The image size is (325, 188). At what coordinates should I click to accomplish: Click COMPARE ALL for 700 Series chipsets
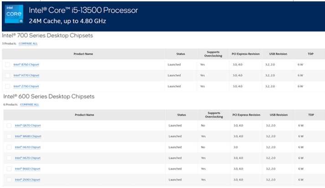pyautogui.click(x=28, y=44)
